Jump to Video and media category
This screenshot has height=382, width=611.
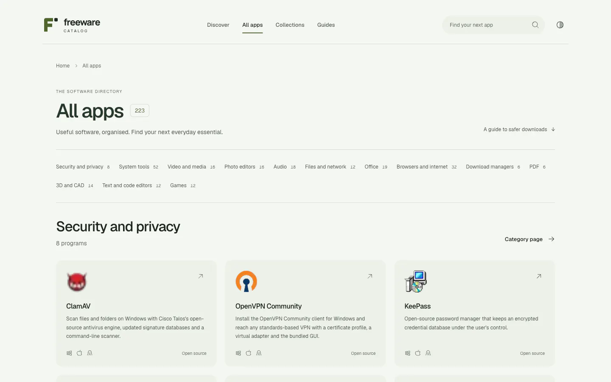tap(191, 167)
